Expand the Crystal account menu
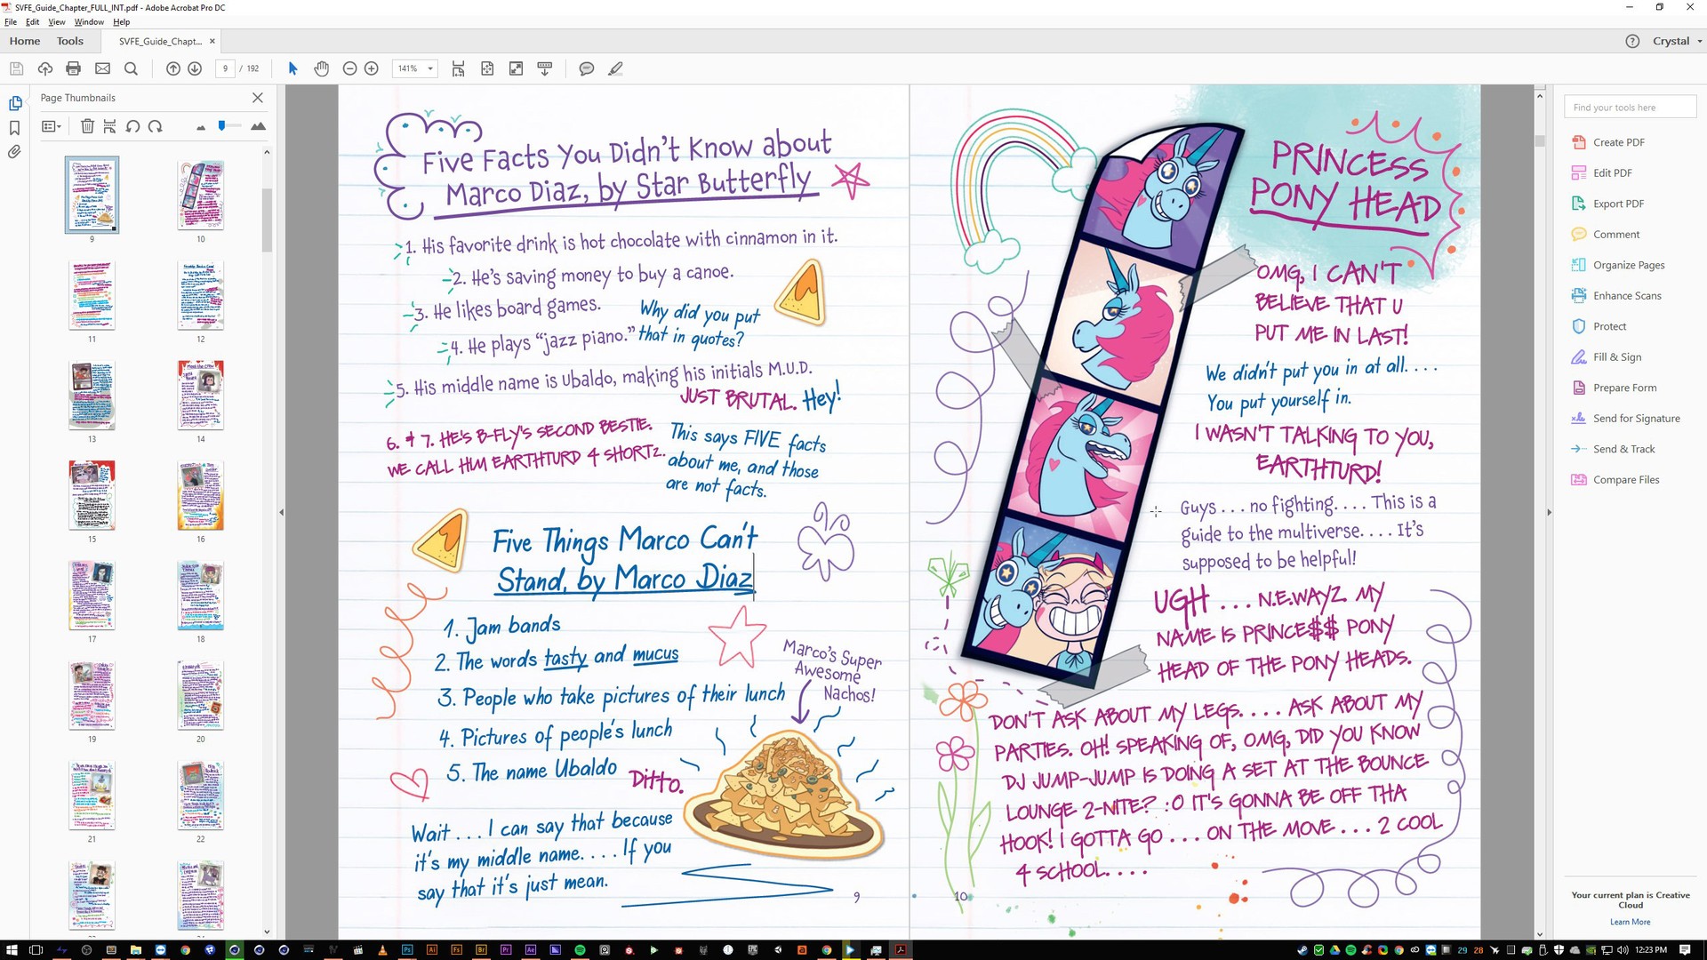The width and height of the screenshot is (1707, 960). [x=1677, y=41]
